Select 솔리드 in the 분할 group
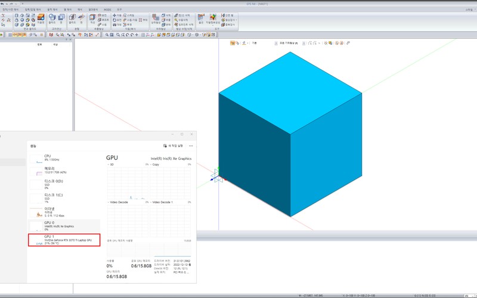The image size is (477, 298). coord(72,19)
